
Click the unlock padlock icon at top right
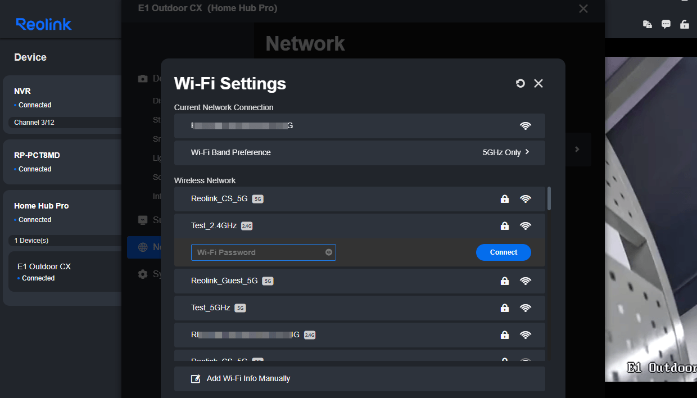tap(685, 24)
